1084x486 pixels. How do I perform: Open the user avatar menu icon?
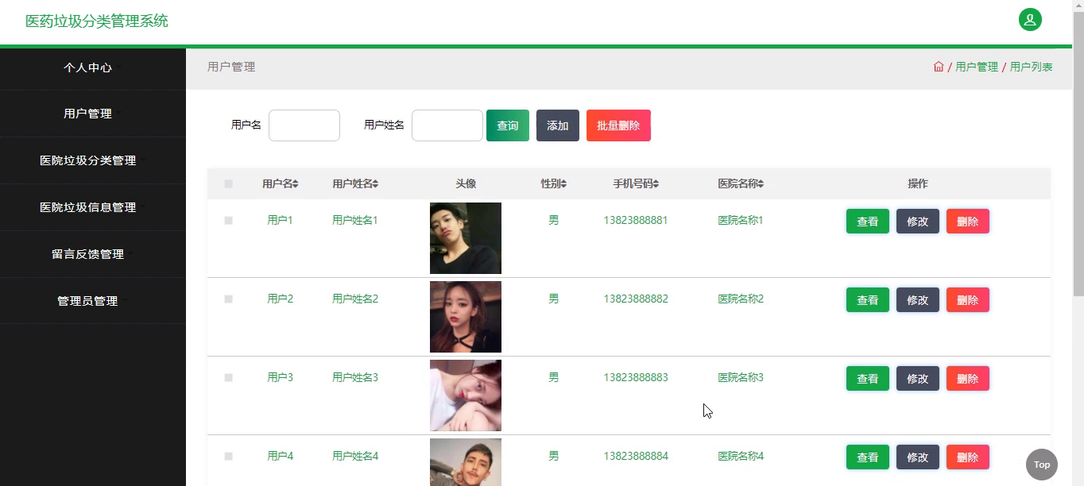click(x=1030, y=20)
